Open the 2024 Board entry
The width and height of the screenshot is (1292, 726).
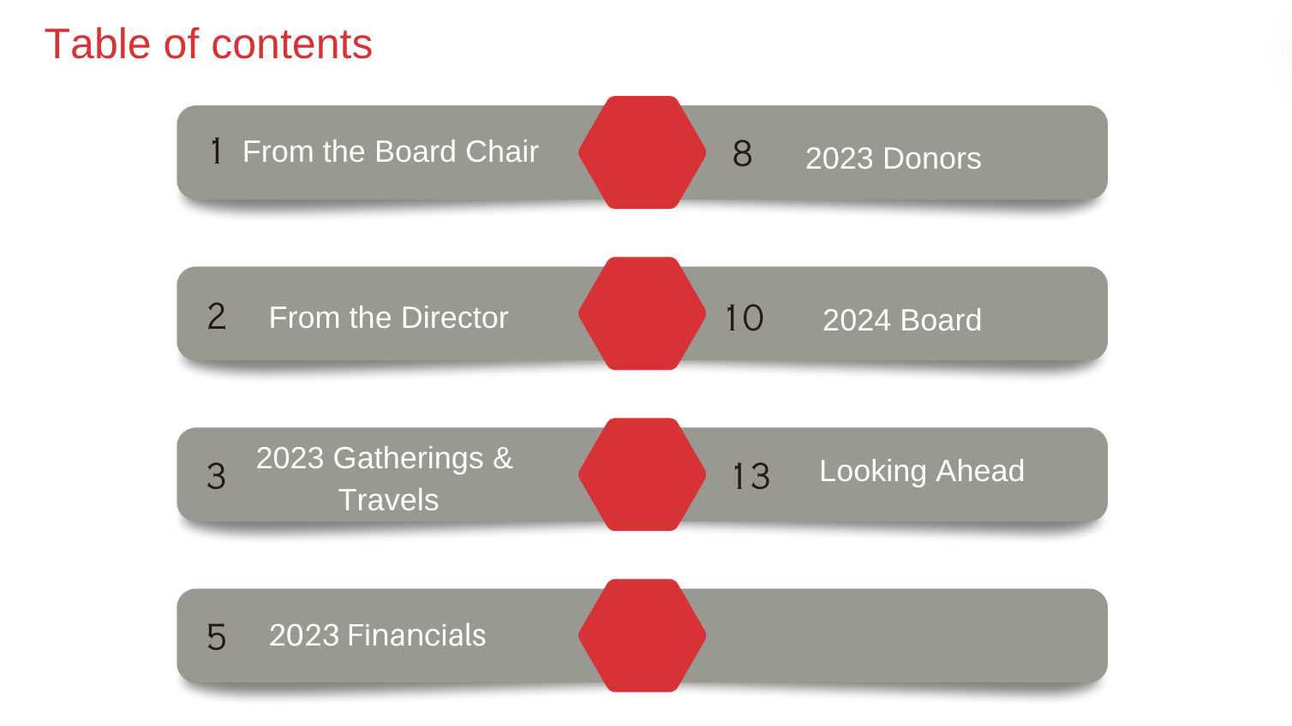pos(902,320)
